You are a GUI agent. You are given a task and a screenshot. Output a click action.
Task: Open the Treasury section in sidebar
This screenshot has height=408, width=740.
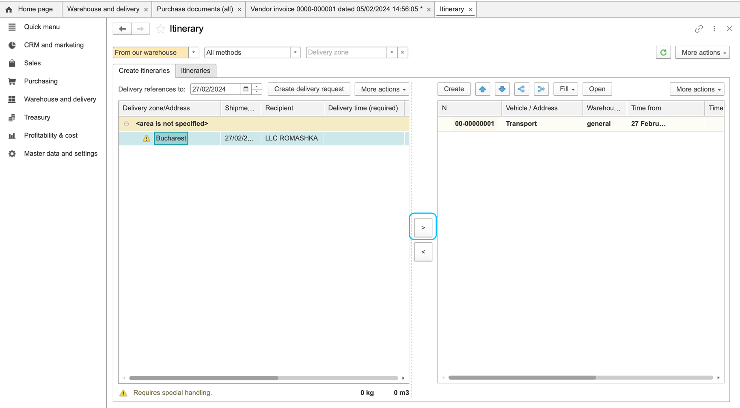pos(37,117)
